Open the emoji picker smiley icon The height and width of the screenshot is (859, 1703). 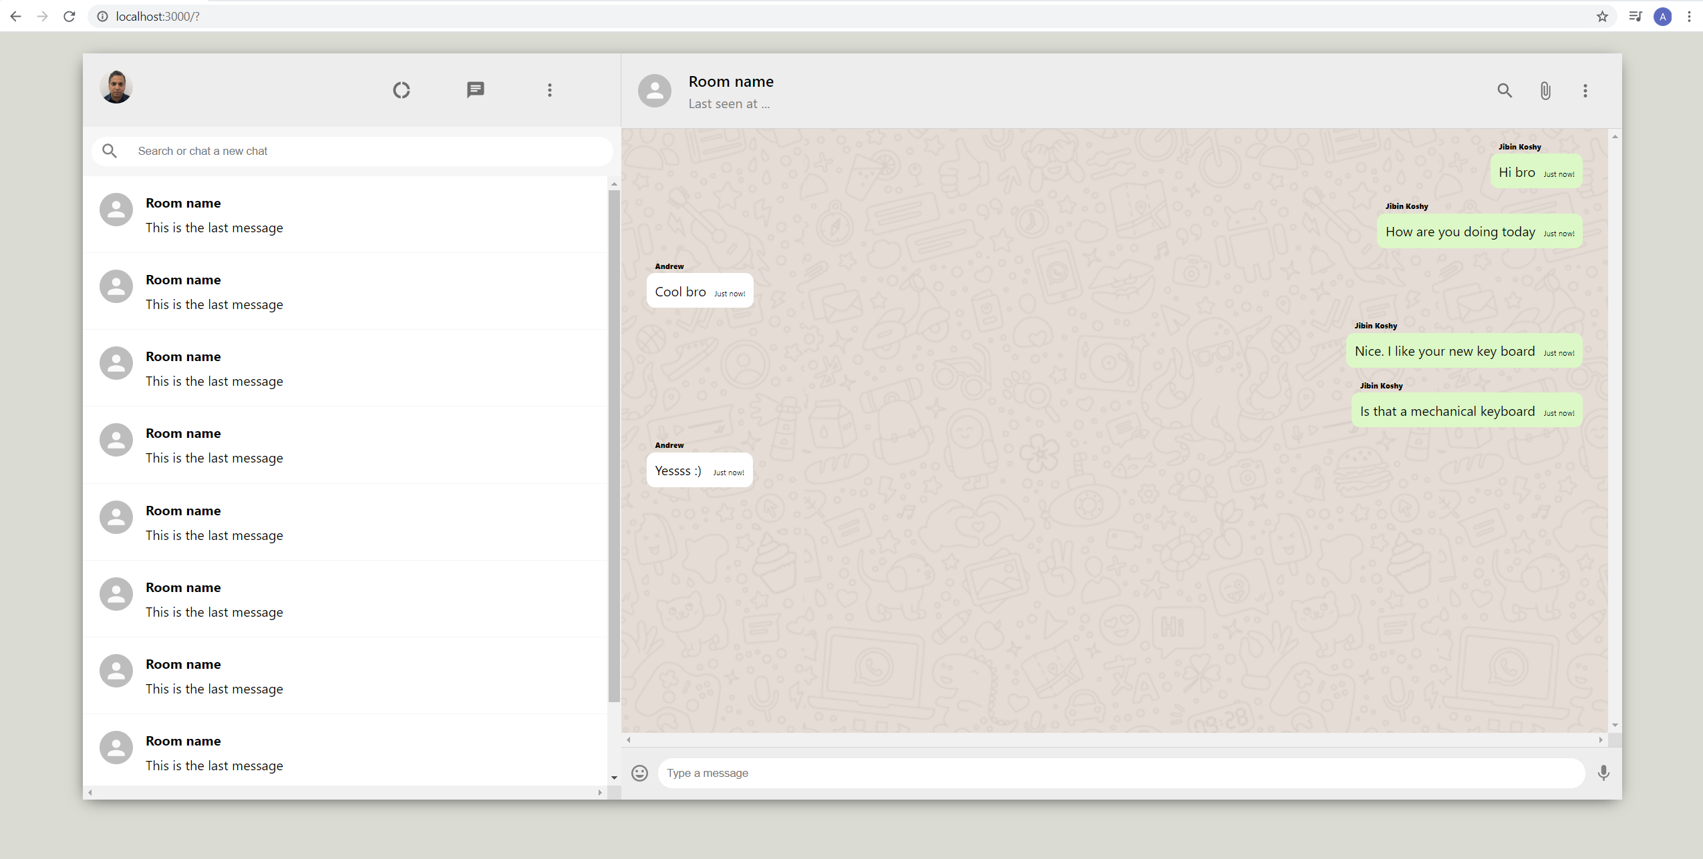tap(639, 773)
